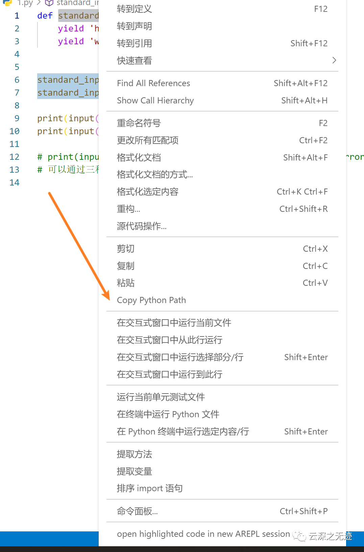Open 命令面板... from the menu

137,511
